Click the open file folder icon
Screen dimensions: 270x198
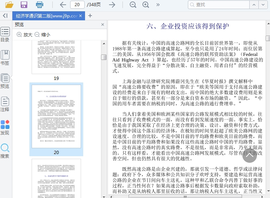[9, 5]
